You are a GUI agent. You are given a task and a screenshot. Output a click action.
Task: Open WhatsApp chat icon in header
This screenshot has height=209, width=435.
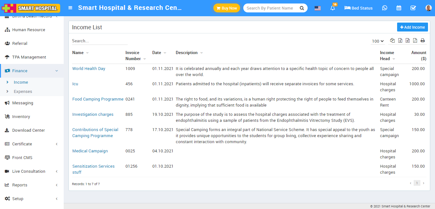pyautogui.click(x=385, y=8)
